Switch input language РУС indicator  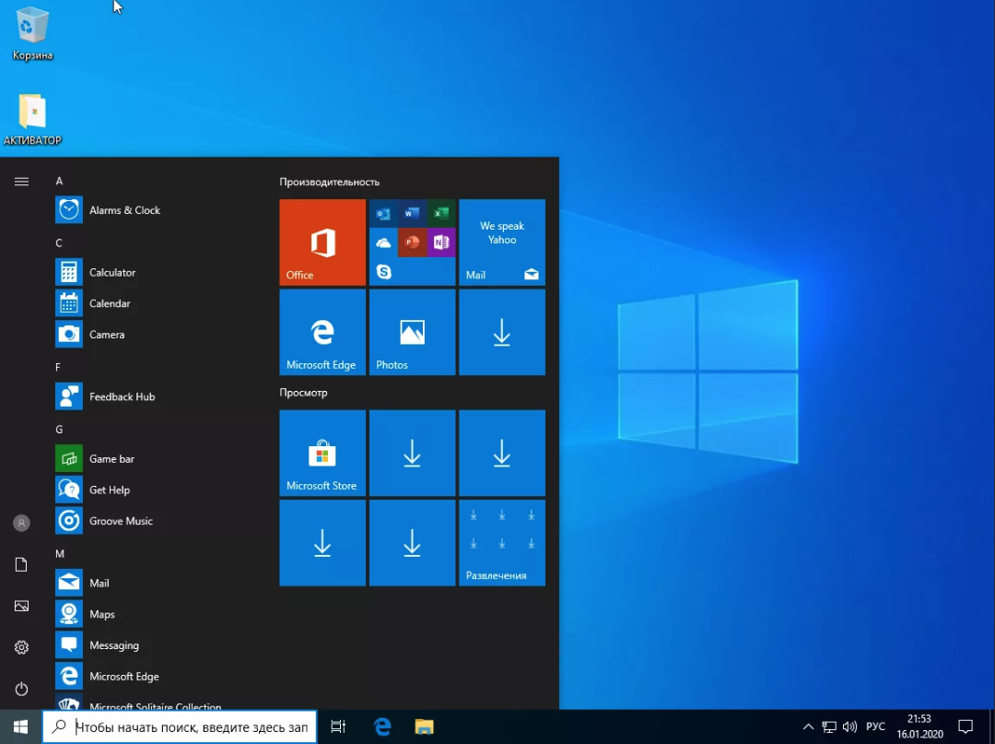pyautogui.click(x=876, y=726)
